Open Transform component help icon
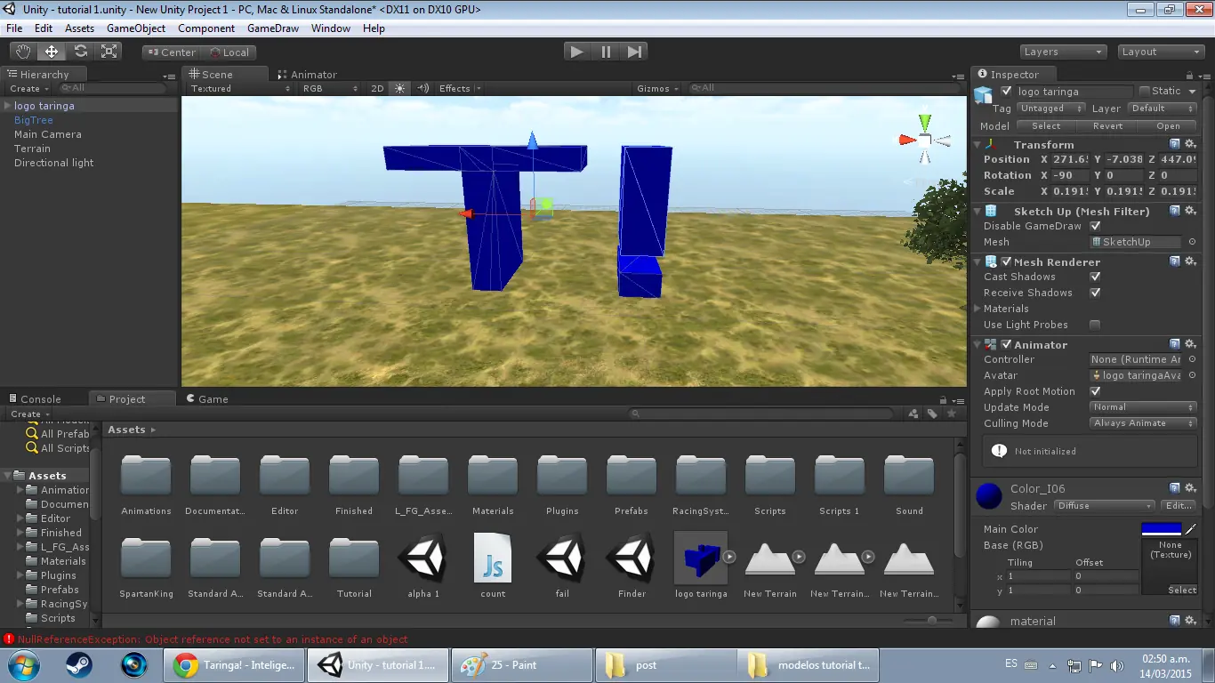The width and height of the screenshot is (1215, 683). click(1175, 144)
